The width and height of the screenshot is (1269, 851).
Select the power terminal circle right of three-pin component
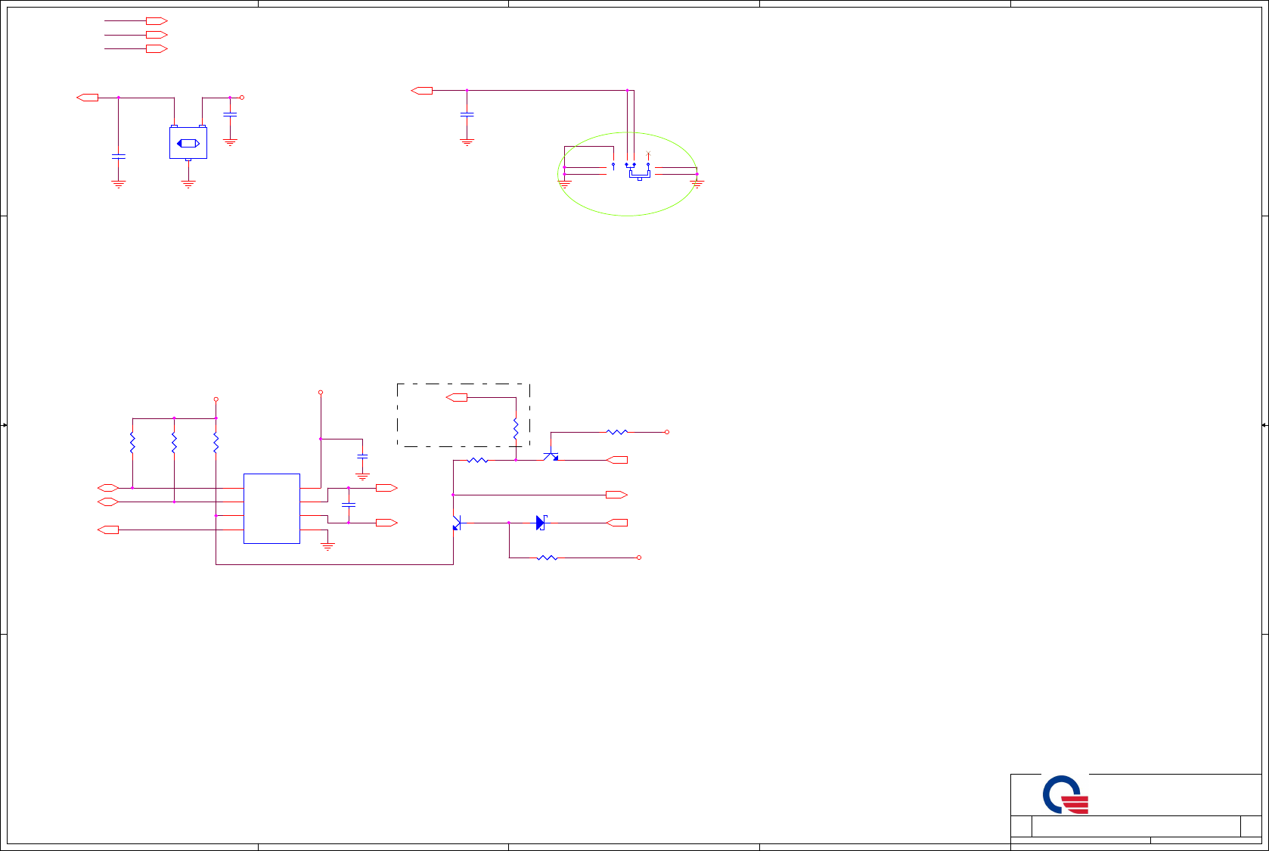pyautogui.click(x=242, y=98)
